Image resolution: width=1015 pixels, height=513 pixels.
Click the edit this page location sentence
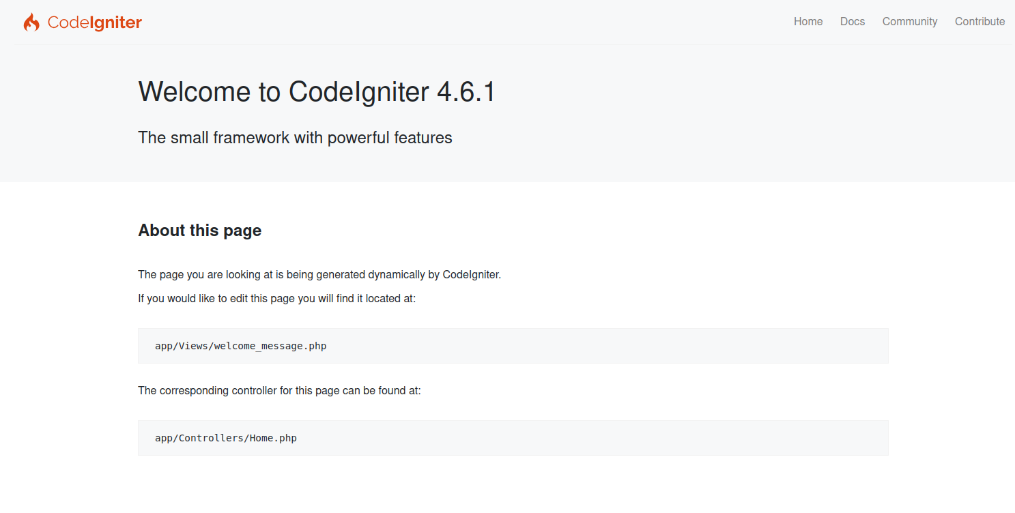coord(276,299)
